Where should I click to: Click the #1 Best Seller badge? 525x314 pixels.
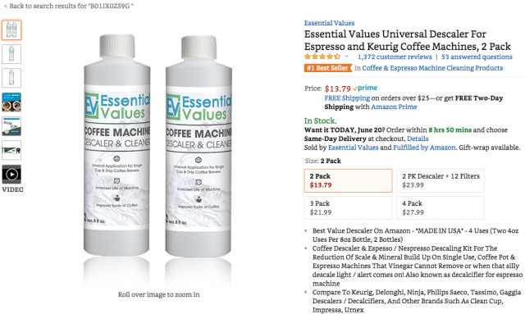328,68
